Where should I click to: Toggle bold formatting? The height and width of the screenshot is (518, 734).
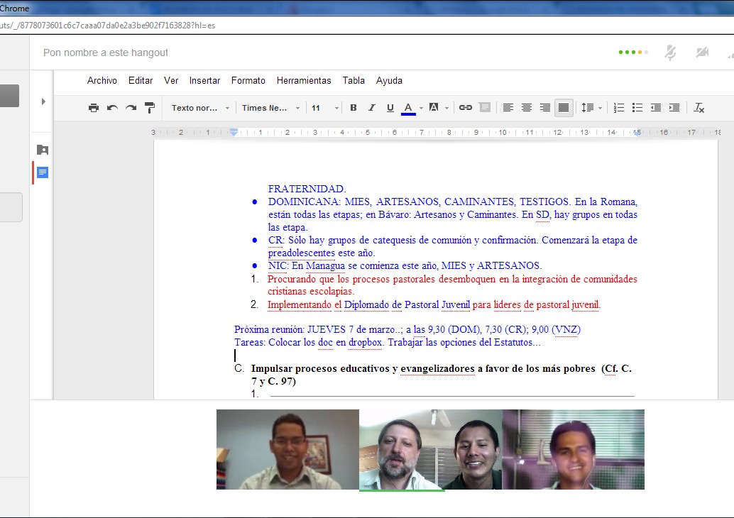[x=354, y=108]
